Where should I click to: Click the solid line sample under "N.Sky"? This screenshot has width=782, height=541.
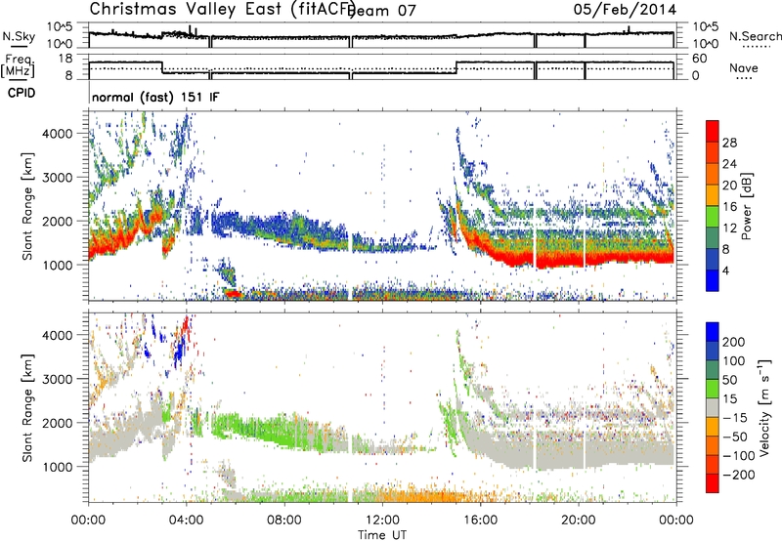(19, 46)
